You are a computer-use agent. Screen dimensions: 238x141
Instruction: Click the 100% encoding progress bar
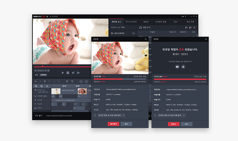[180, 79]
